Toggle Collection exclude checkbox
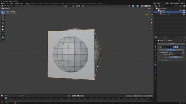This screenshot has height=104, width=186. click(180, 10)
